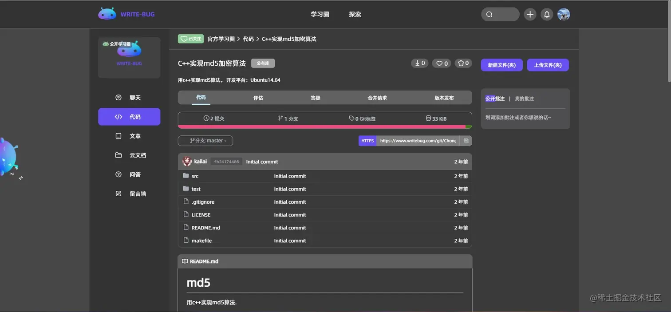Select 聊天 in the sidebar
The height and width of the screenshot is (312, 671).
pyautogui.click(x=129, y=98)
